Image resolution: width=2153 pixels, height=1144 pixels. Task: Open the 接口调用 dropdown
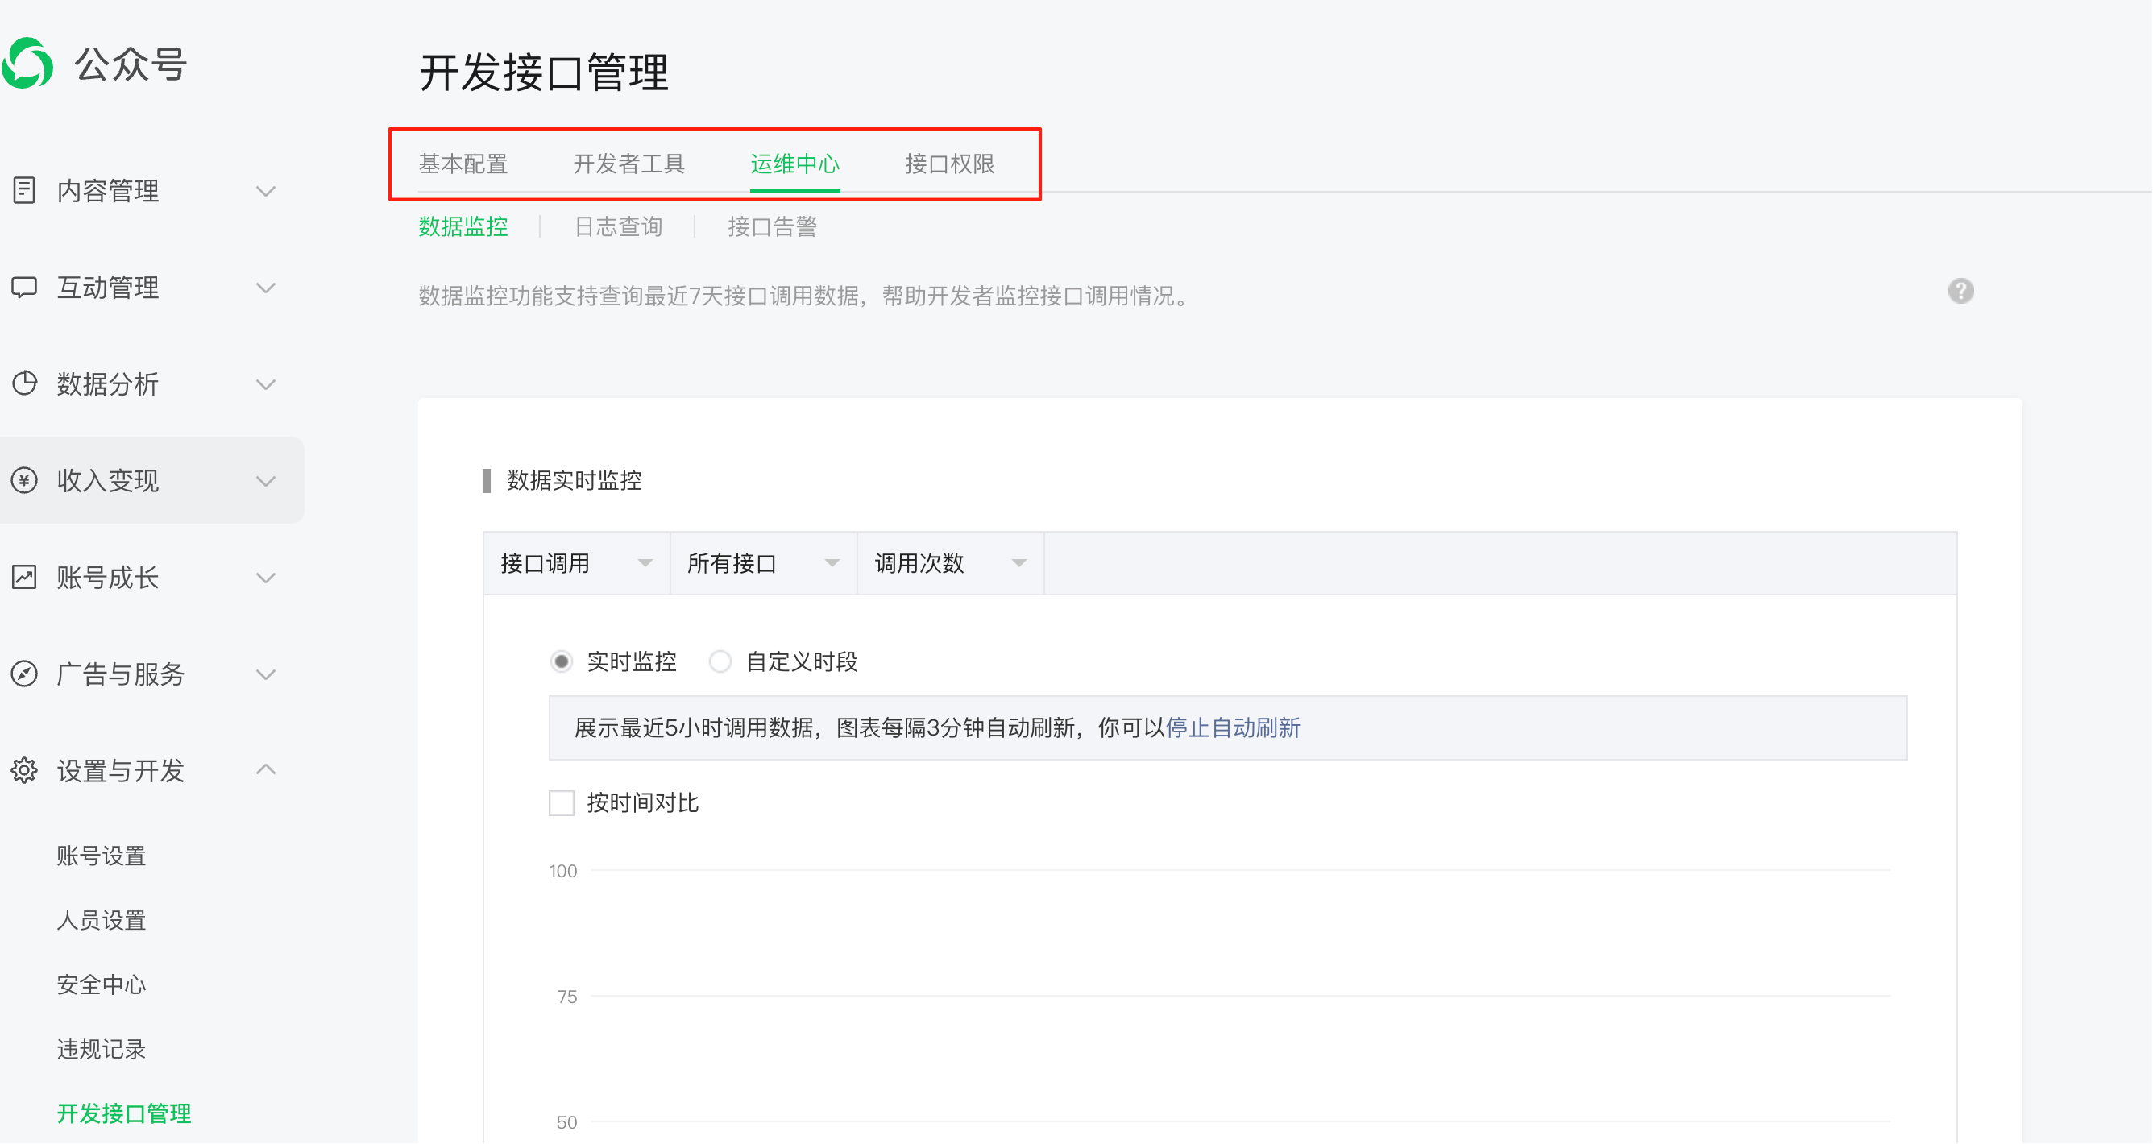click(577, 563)
